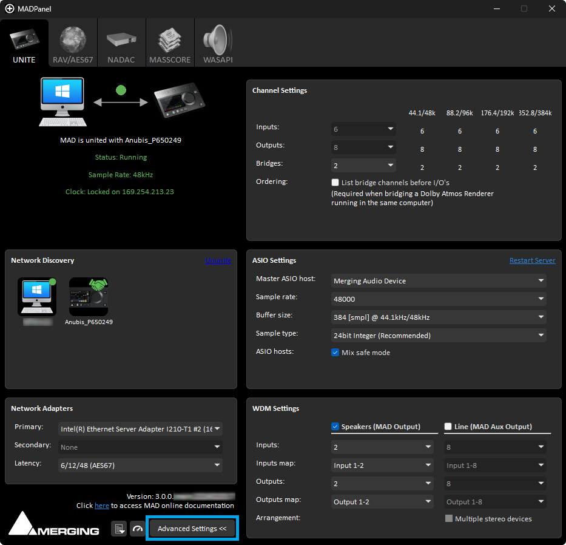The height and width of the screenshot is (545, 566).
Task: Open the Speakers Outputs count dropdown in WDM Settings
Action: coord(382,484)
